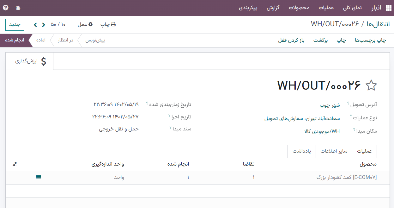This screenshot has width=394, height=208.
Task: Sort by انجام شده column header
Action: coord(178,164)
